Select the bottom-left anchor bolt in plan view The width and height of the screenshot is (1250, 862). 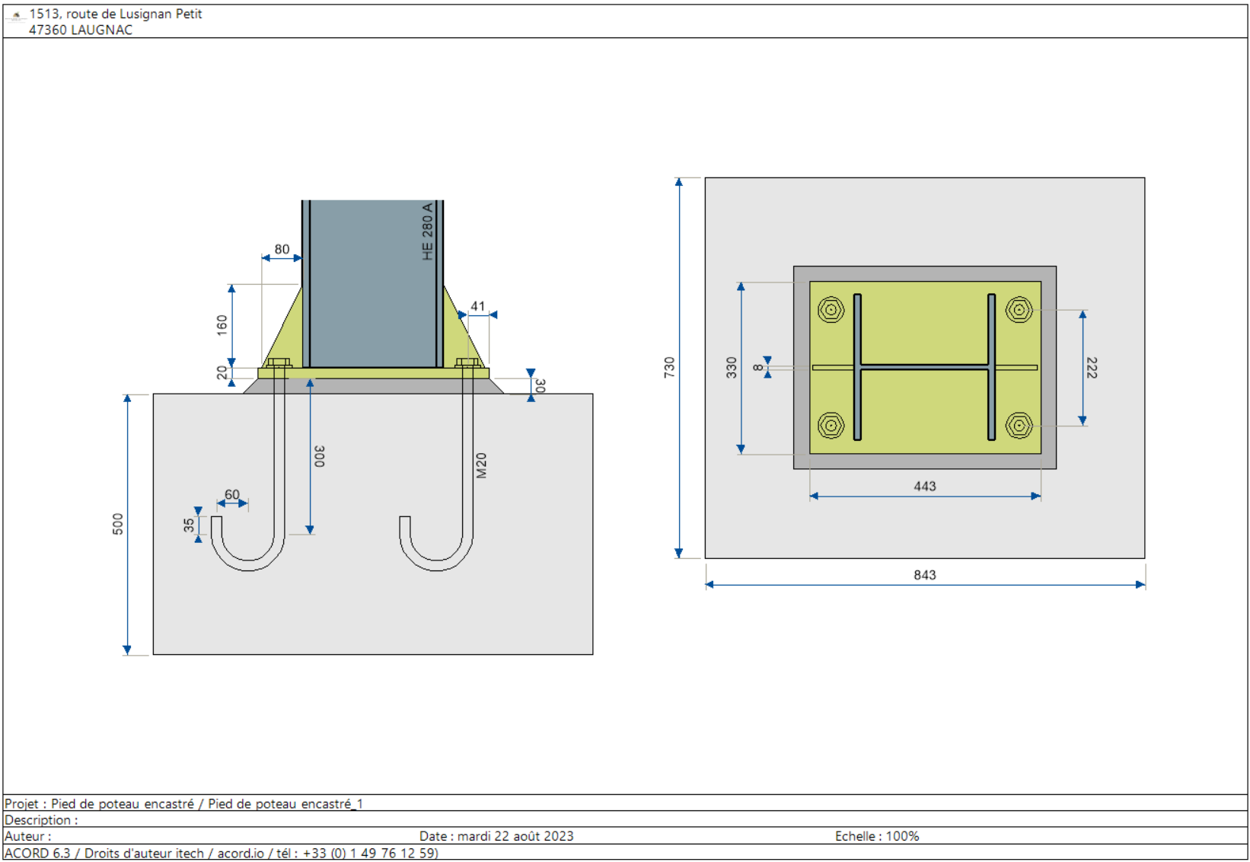831,425
